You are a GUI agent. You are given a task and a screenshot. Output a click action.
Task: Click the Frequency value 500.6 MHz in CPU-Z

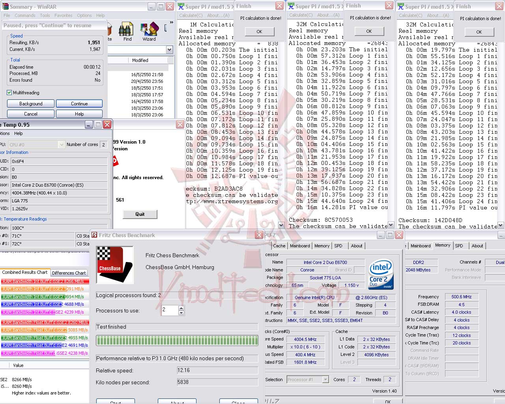(x=462, y=297)
